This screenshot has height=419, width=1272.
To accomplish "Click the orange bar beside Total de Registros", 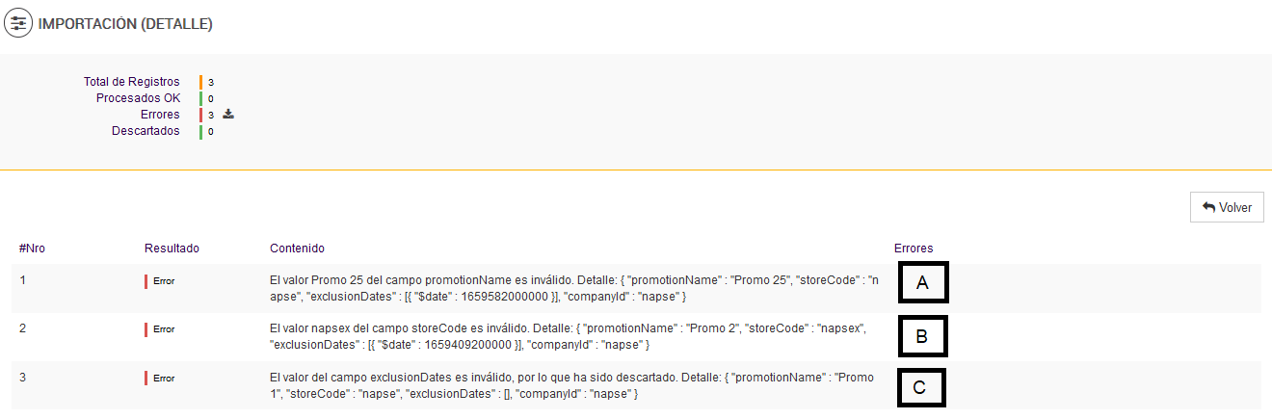I will pos(200,82).
